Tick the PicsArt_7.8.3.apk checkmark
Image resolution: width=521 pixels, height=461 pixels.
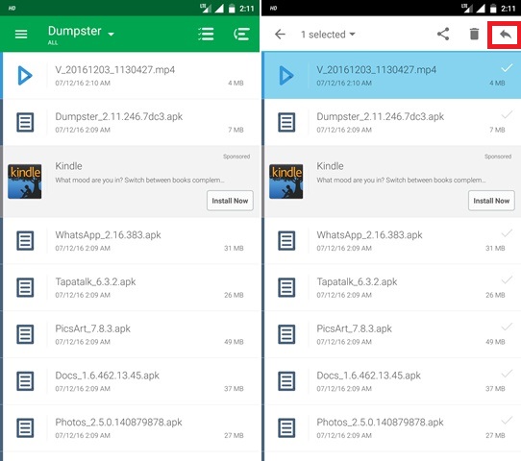pyautogui.click(x=507, y=328)
